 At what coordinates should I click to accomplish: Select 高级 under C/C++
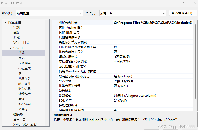[21, 99]
